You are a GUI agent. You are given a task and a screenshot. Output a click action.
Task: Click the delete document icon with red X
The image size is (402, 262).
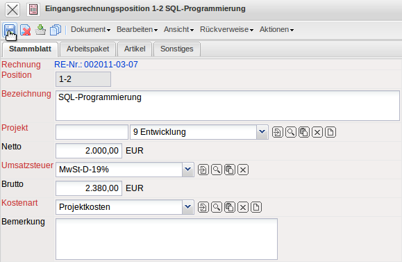pyautogui.click(x=26, y=30)
